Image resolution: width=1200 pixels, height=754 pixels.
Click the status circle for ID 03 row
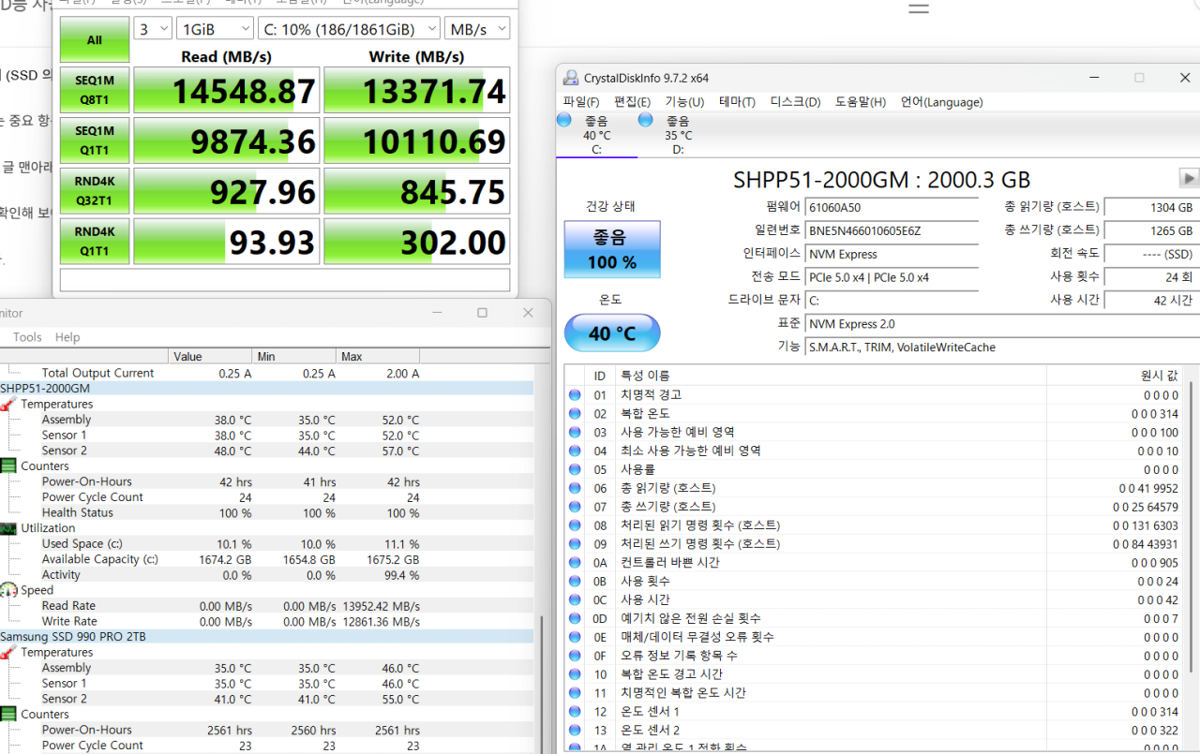click(575, 432)
